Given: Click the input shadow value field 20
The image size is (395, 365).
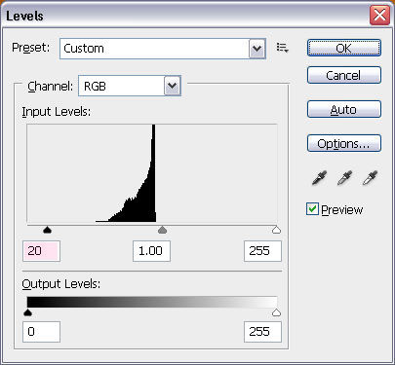Looking at the screenshot, I should click(x=41, y=251).
